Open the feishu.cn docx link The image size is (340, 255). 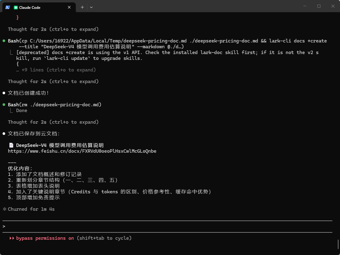click(82, 151)
